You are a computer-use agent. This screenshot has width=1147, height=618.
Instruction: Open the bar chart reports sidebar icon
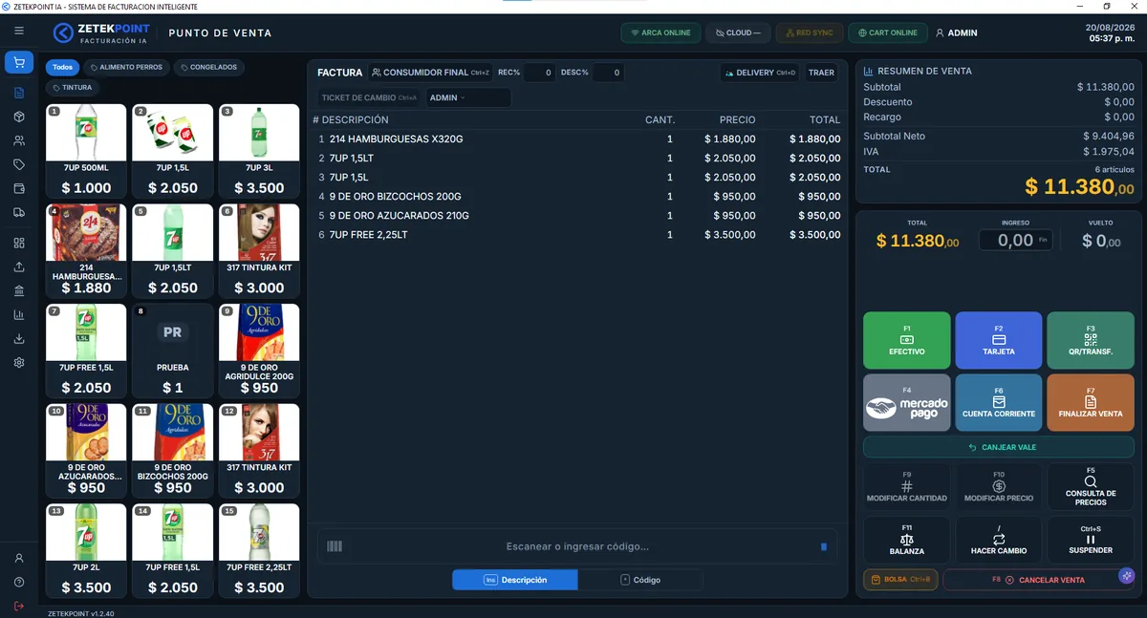pos(19,314)
